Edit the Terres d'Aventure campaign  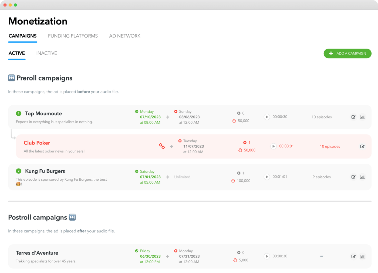click(353, 256)
